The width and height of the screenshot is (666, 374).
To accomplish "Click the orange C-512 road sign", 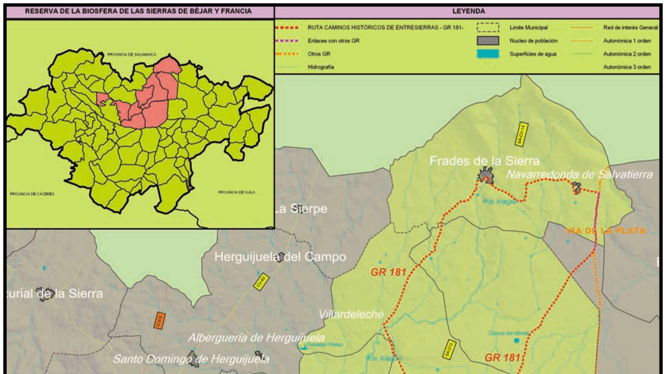I will [160, 321].
